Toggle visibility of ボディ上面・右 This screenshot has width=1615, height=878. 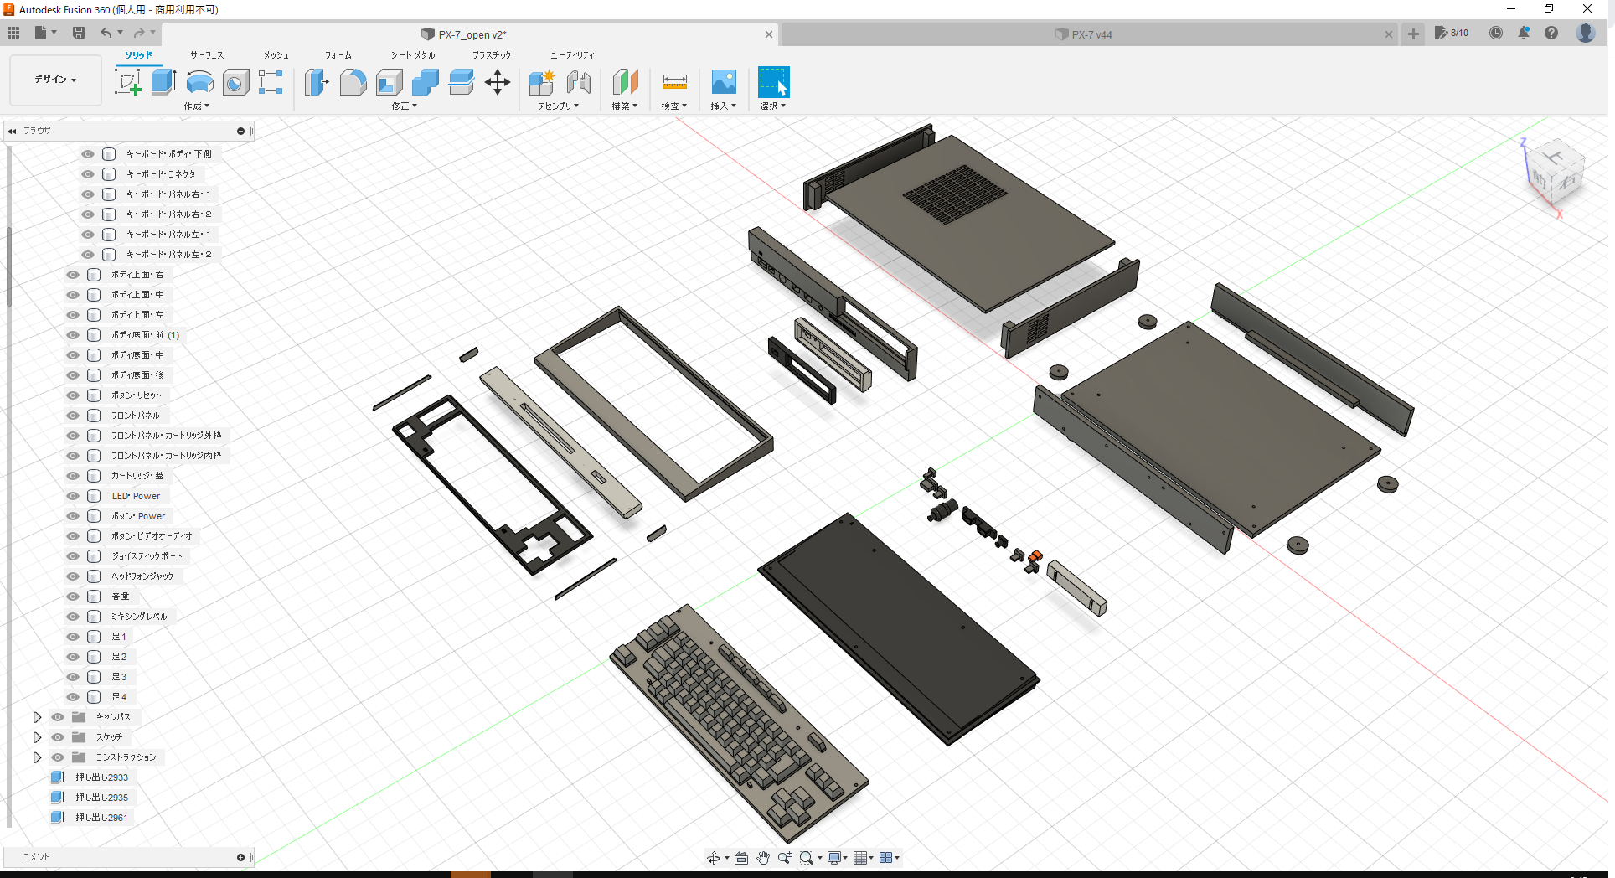tap(73, 274)
